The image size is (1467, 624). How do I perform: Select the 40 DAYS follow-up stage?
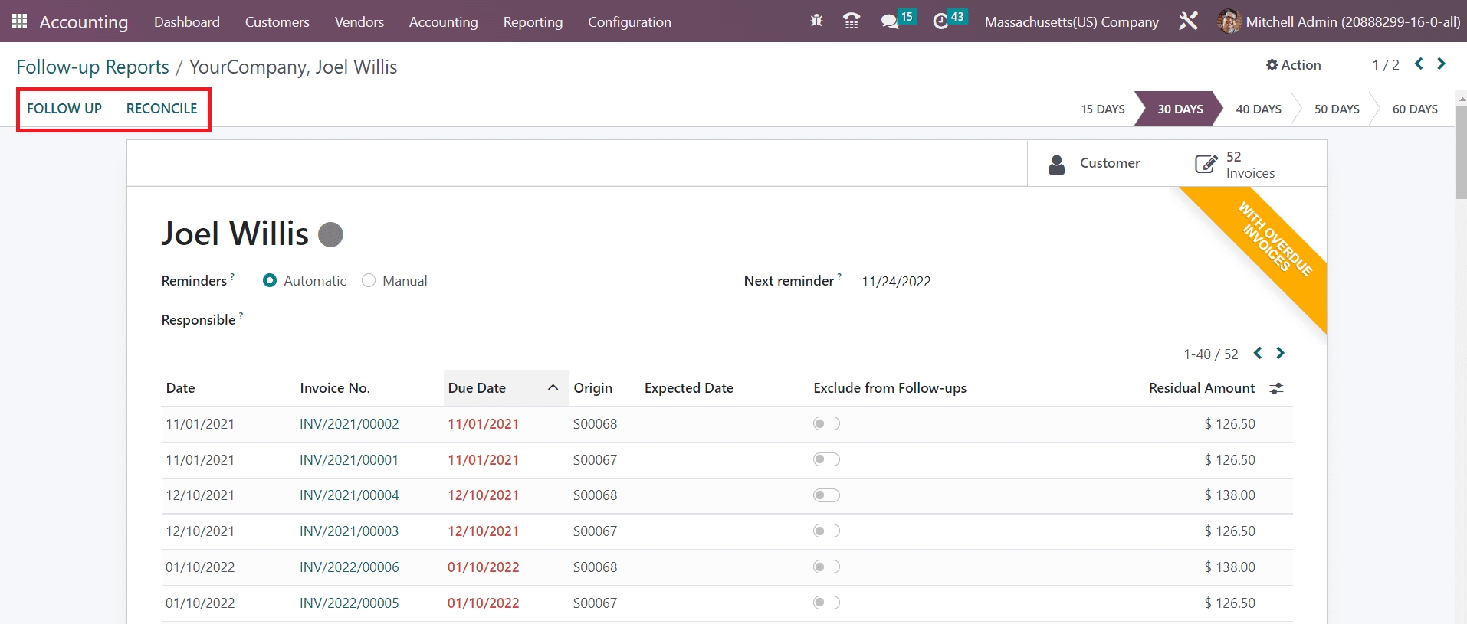[x=1258, y=109]
